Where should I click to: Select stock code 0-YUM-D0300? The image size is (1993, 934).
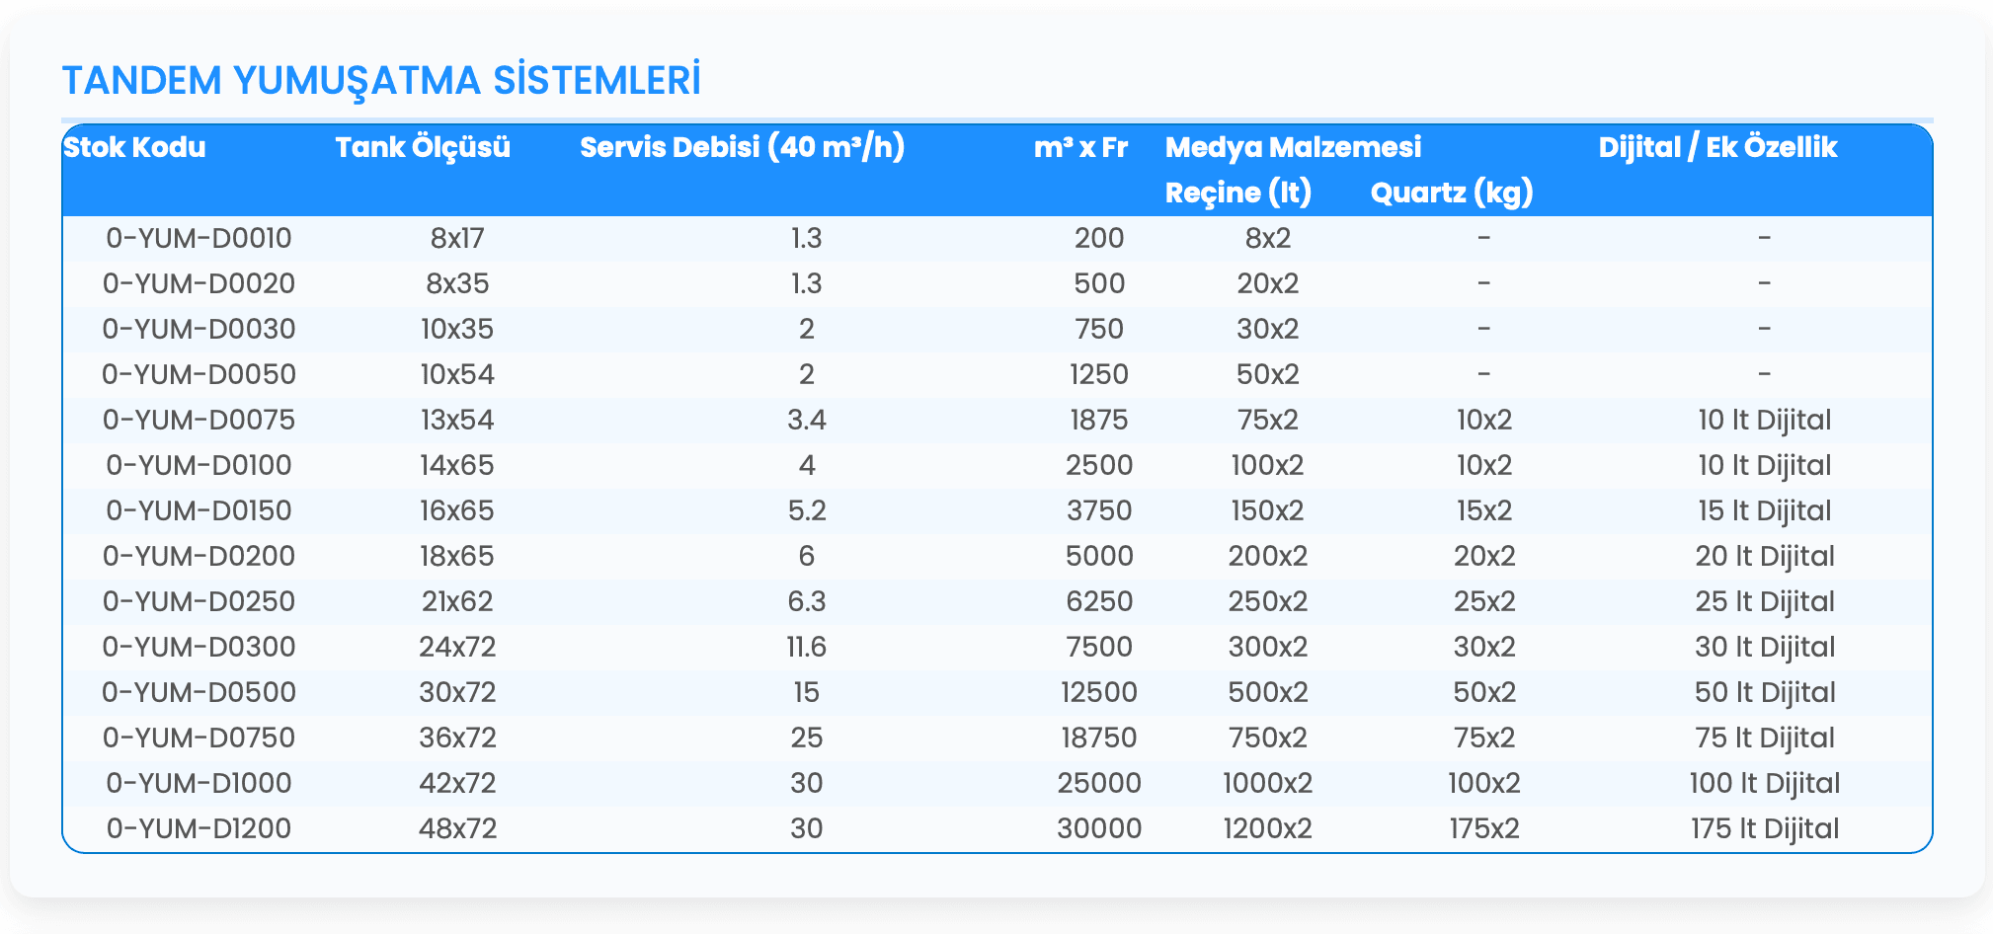pos(199,647)
